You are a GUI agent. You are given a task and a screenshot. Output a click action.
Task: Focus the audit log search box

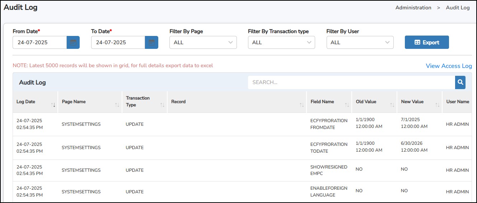pos(351,82)
